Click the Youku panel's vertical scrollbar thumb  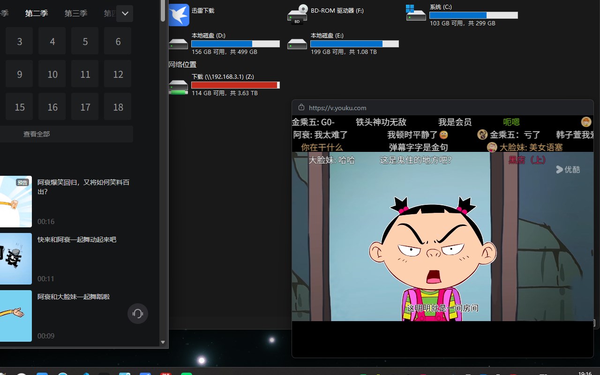[x=163, y=10]
